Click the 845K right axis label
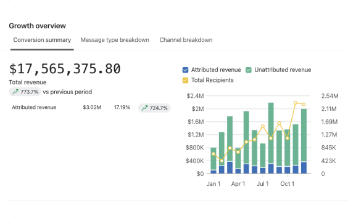The image size is (348, 224). (328, 148)
